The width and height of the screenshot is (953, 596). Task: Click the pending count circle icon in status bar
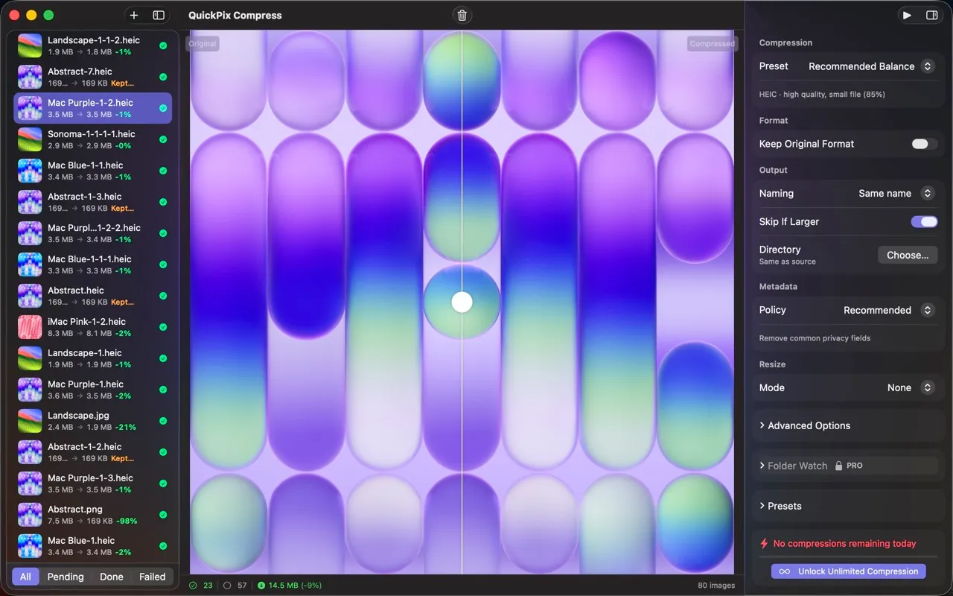pyautogui.click(x=227, y=586)
